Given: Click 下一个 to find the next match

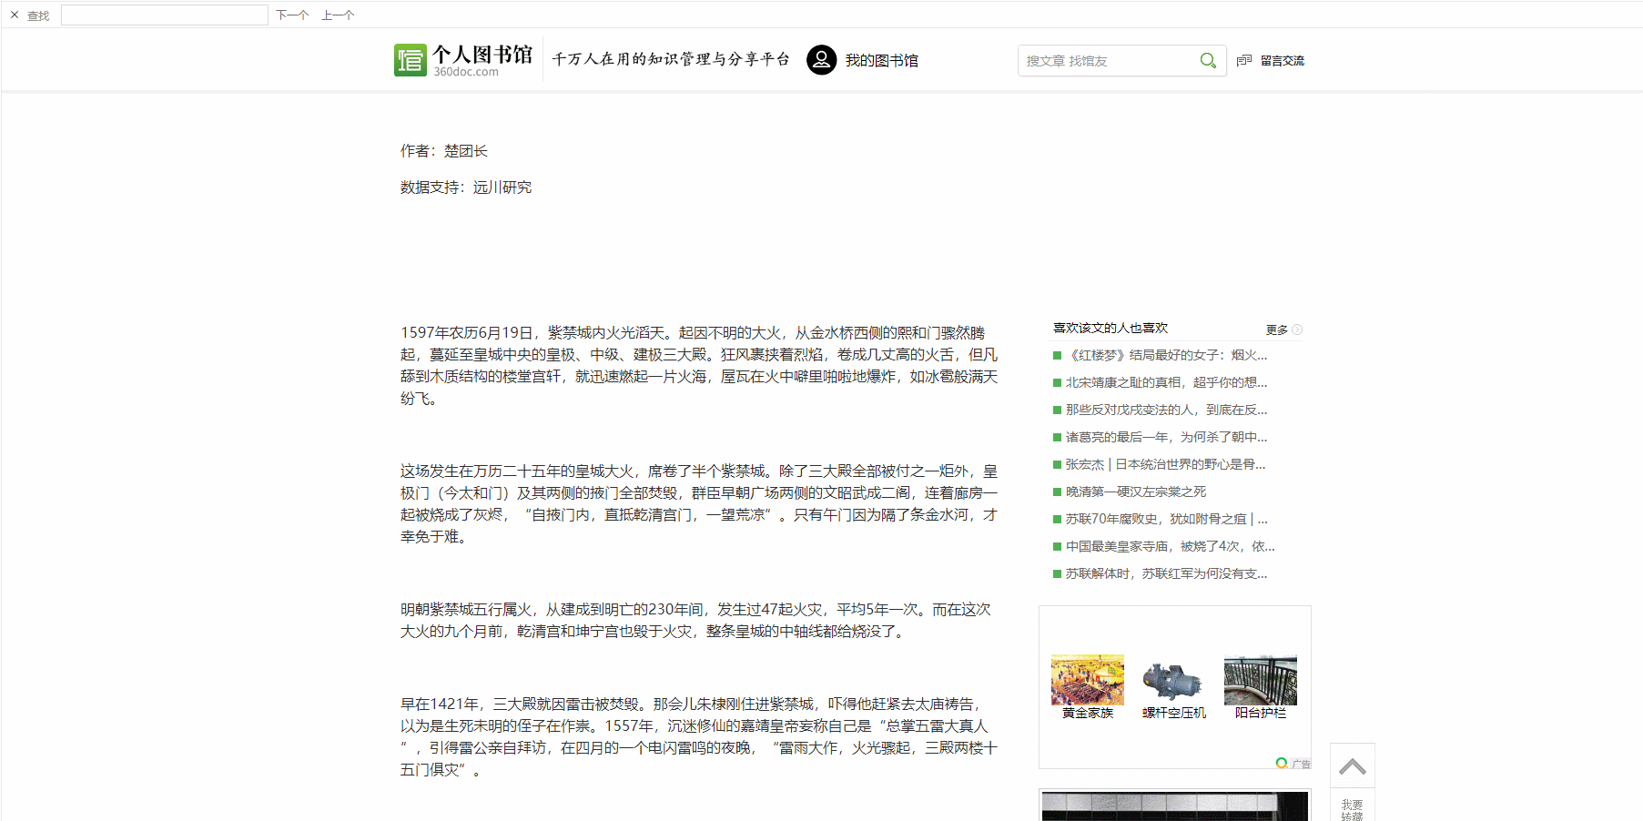Looking at the screenshot, I should pyautogui.click(x=291, y=15).
